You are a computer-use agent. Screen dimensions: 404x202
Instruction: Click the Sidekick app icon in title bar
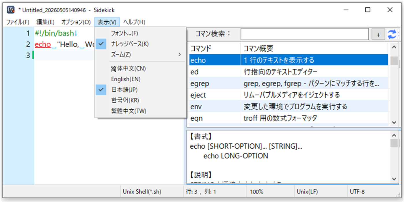click(x=11, y=10)
